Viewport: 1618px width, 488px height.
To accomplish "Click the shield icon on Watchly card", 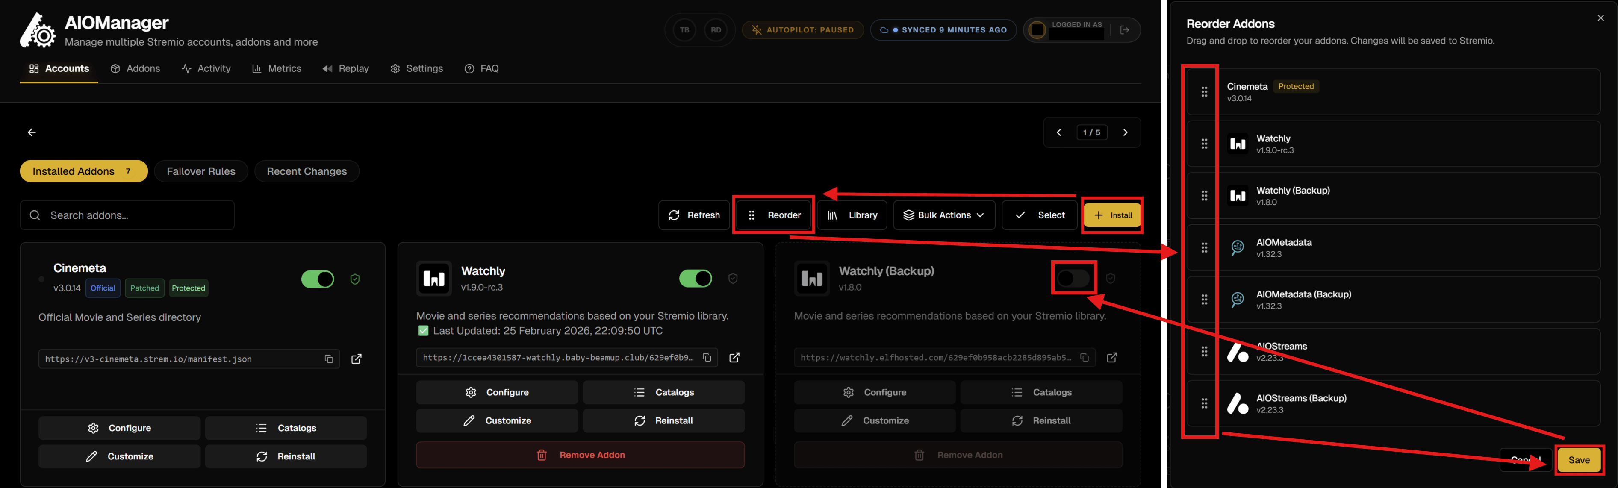I will click(x=733, y=279).
